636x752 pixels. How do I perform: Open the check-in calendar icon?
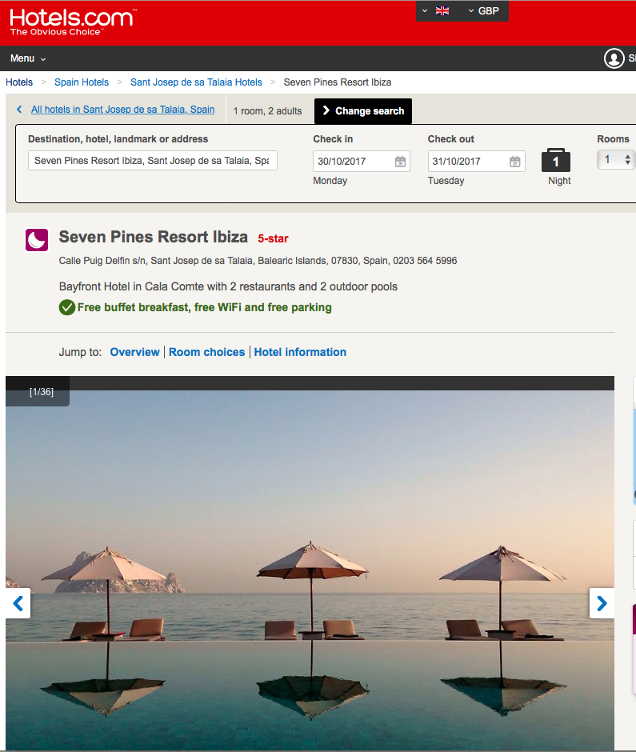point(400,162)
